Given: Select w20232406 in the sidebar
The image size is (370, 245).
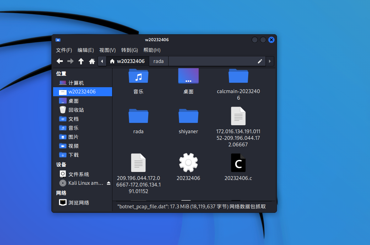Looking at the screenshot, I should click(x=83, y=92).
